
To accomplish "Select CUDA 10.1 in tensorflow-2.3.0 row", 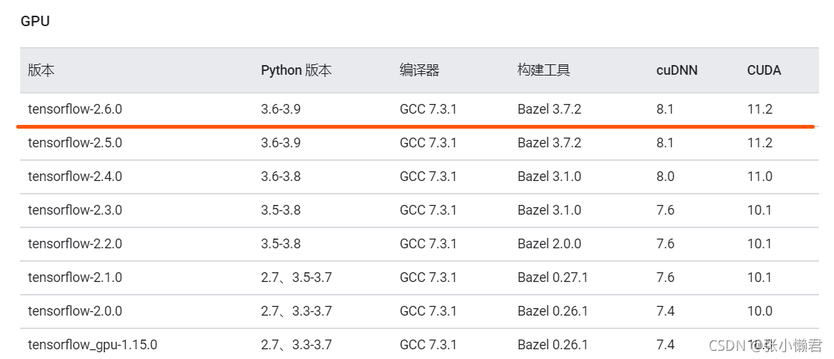I will 759,210.
